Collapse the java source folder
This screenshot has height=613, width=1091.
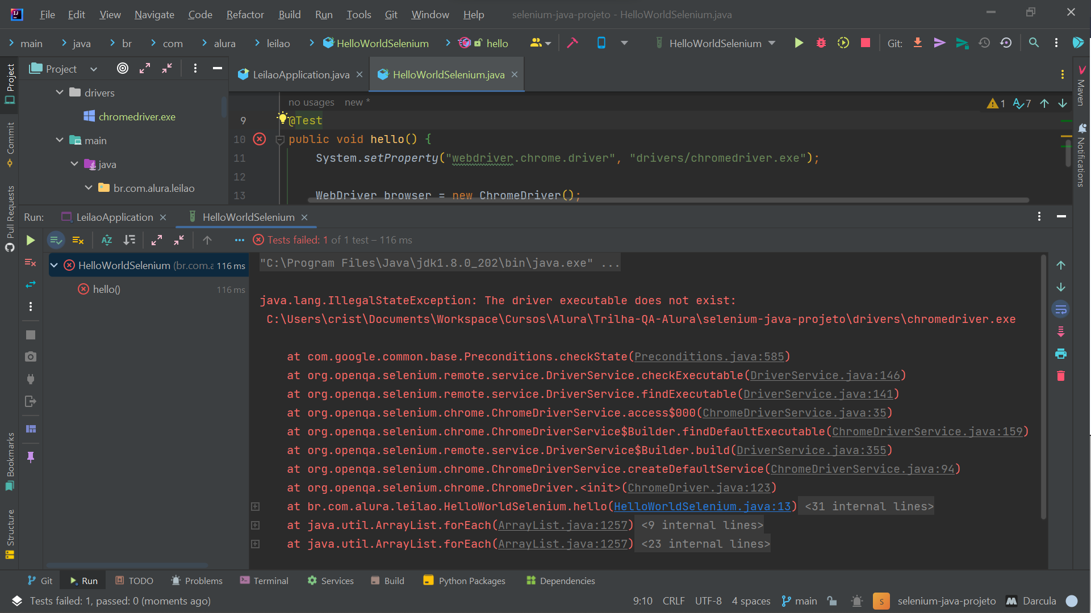click(74, 163)
